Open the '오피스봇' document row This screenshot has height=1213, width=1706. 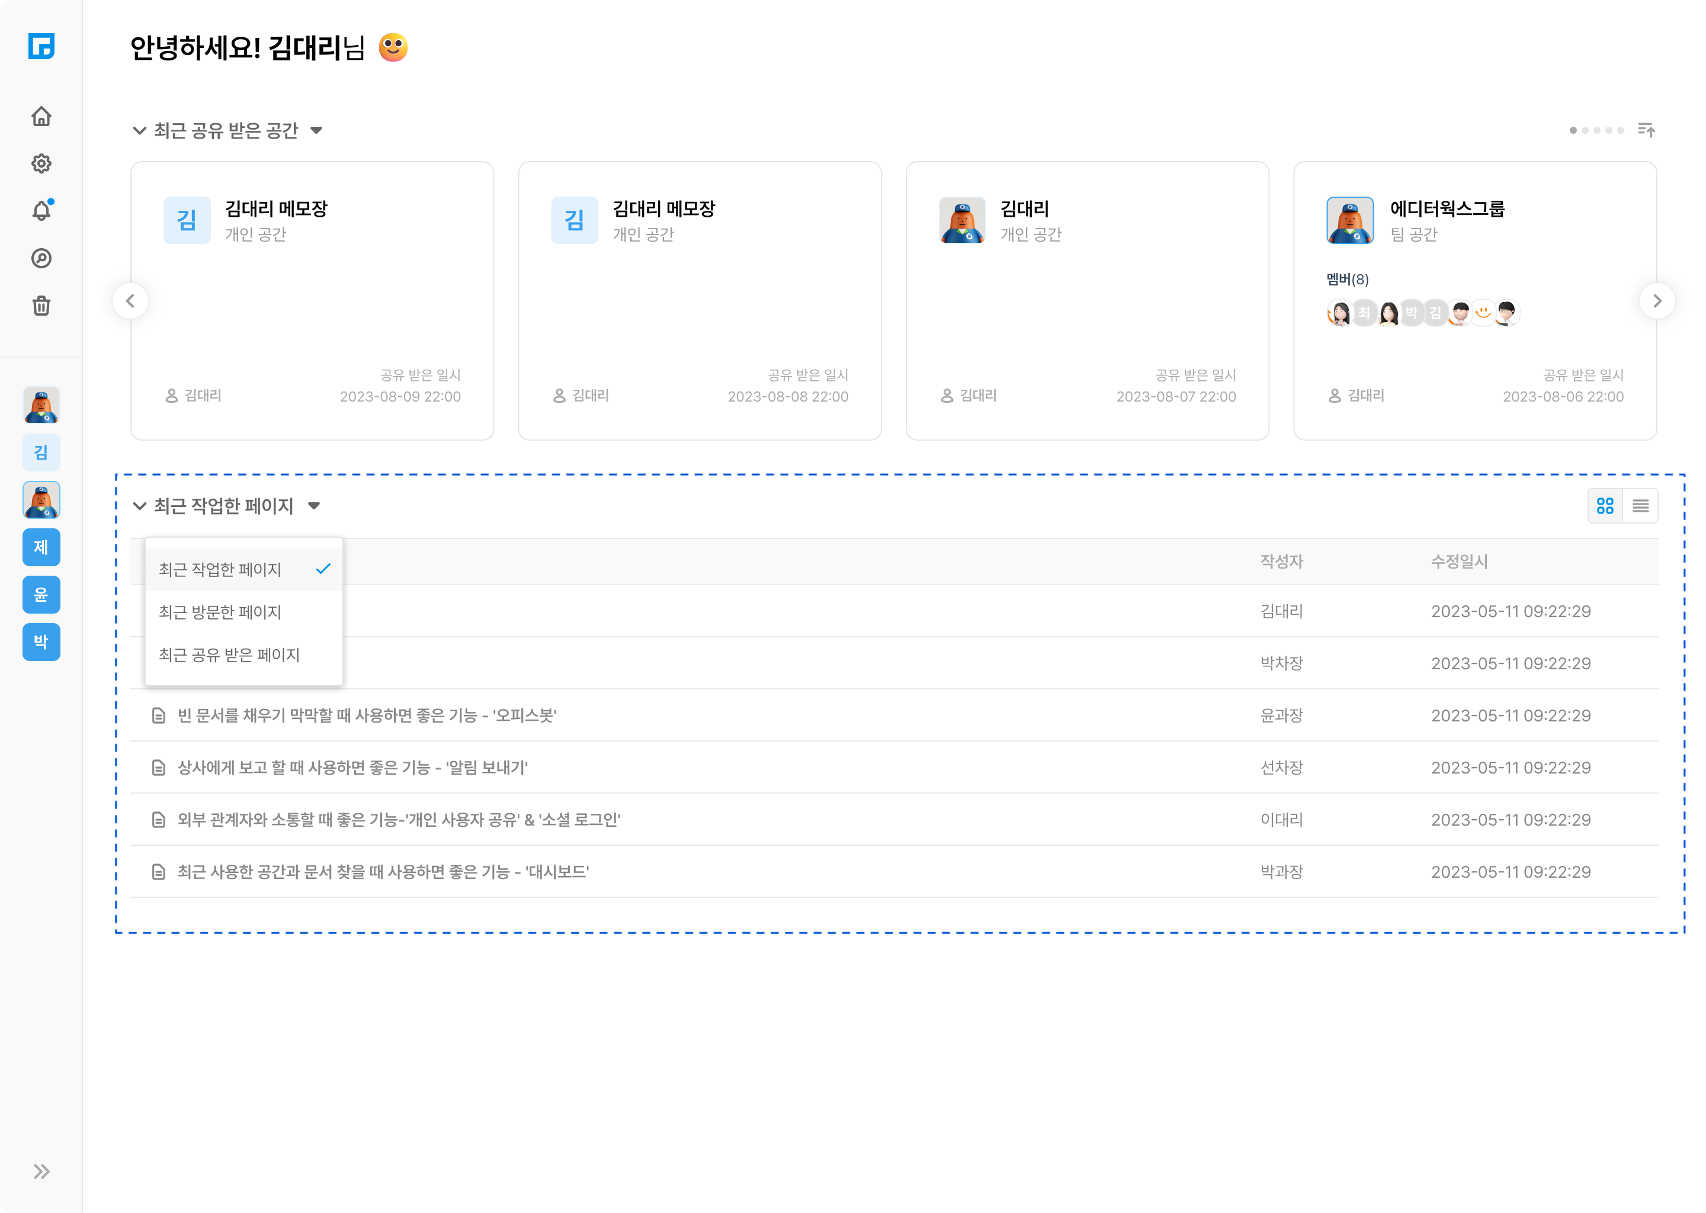pyautogui.click(x=367, y=715)
